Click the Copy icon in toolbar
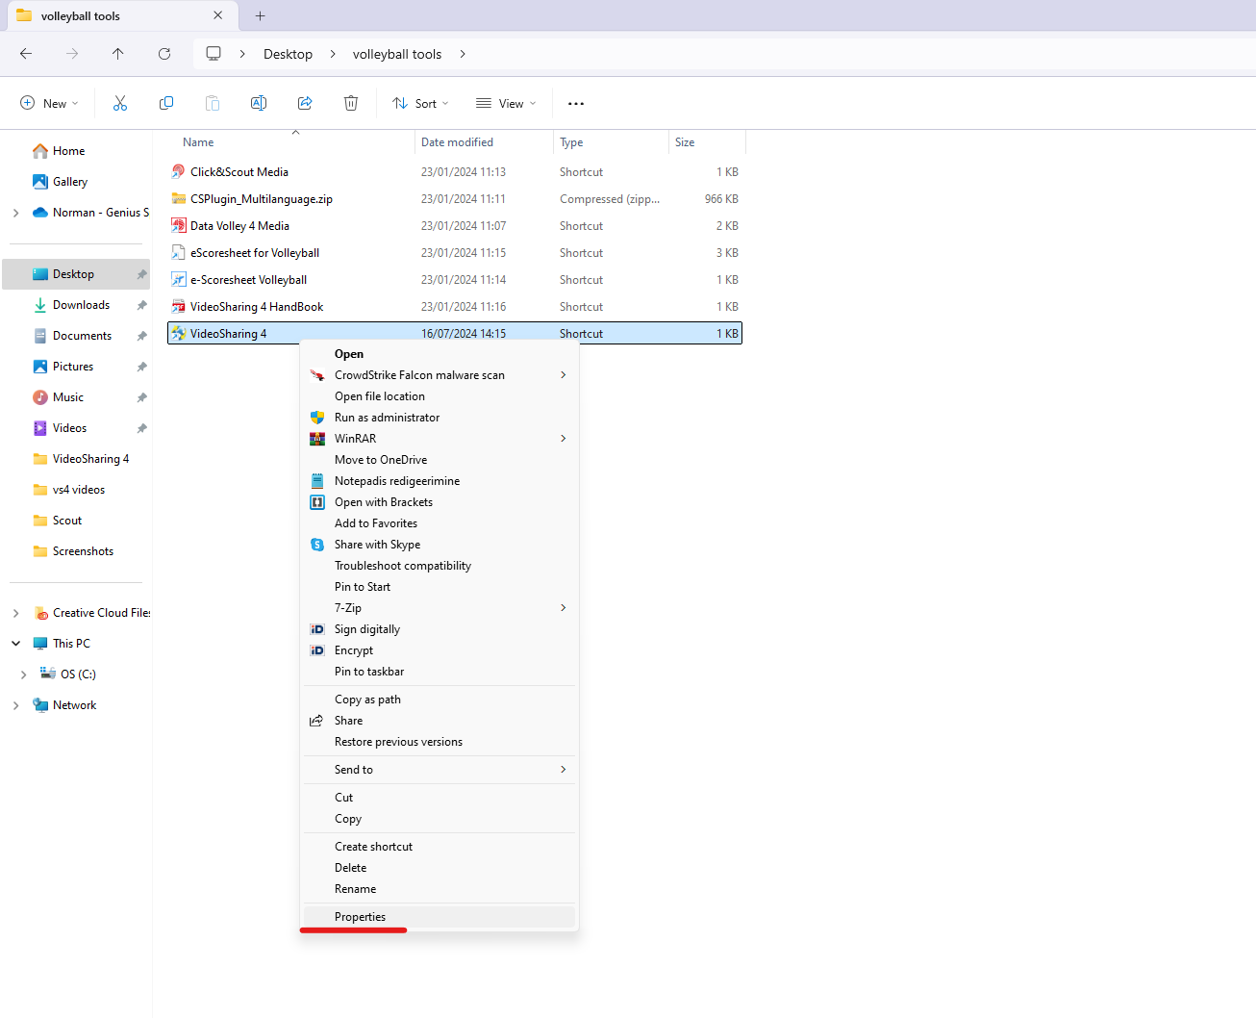Image resolution: width=1256 pixels, height=1018 pixels. [x=166, y=103]
